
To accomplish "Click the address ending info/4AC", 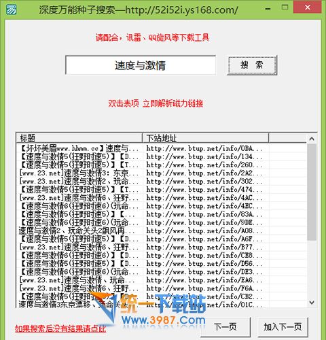I will [x=204, y=198].
